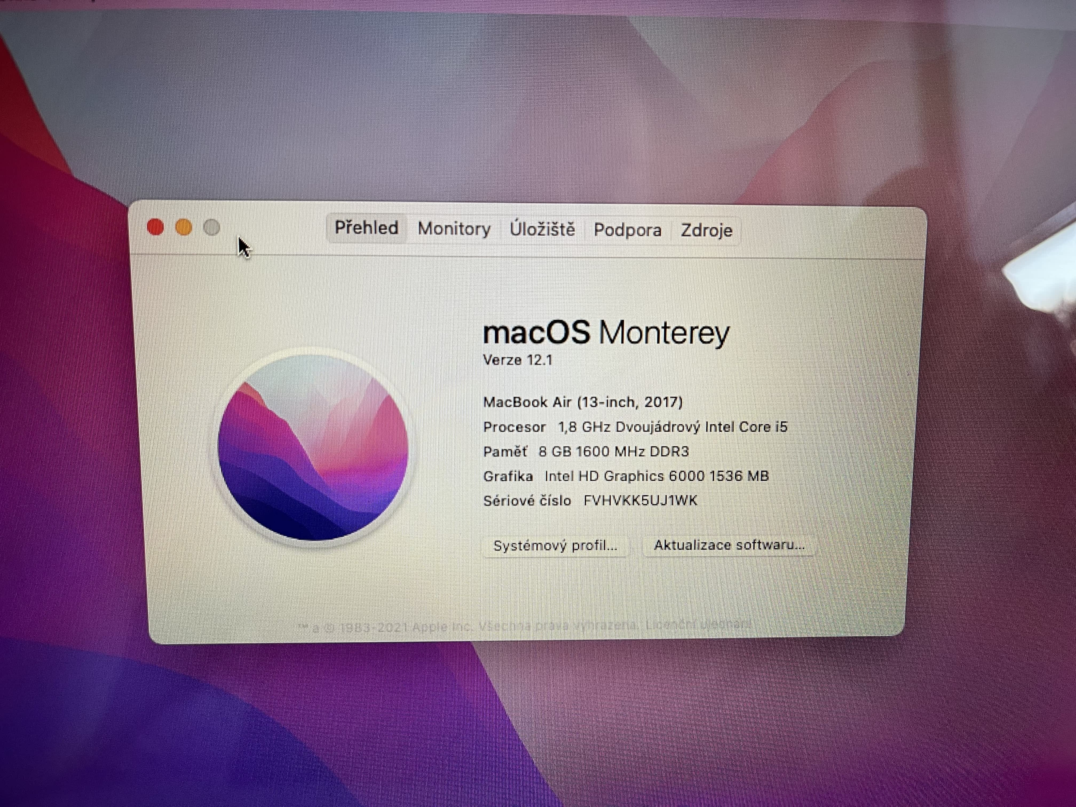Click the gray zoom window button
This screenshot has height=807, width=1076.
(212, 227)
